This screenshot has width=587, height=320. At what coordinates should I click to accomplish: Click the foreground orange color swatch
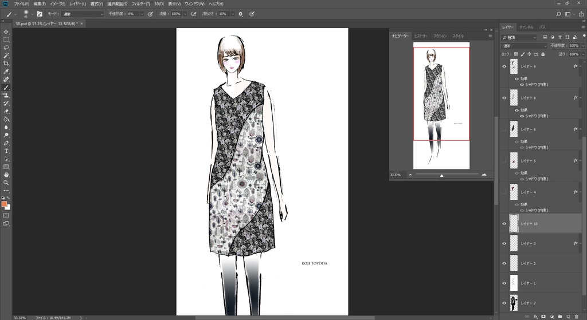pos(5,204)
